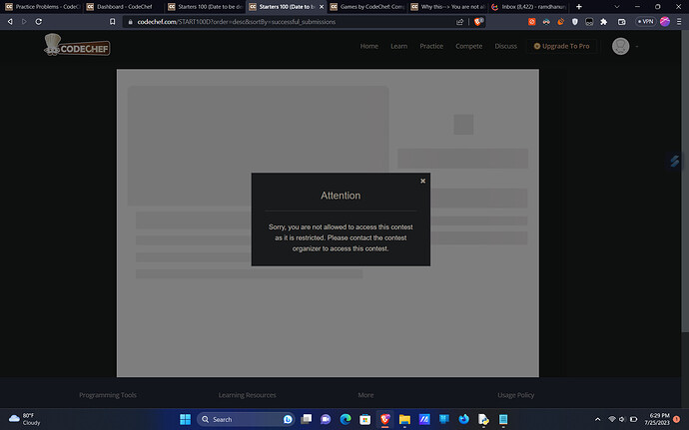689x430 pixels.
Task: Click the taskbar Search box
Action: tap(246, 419)
